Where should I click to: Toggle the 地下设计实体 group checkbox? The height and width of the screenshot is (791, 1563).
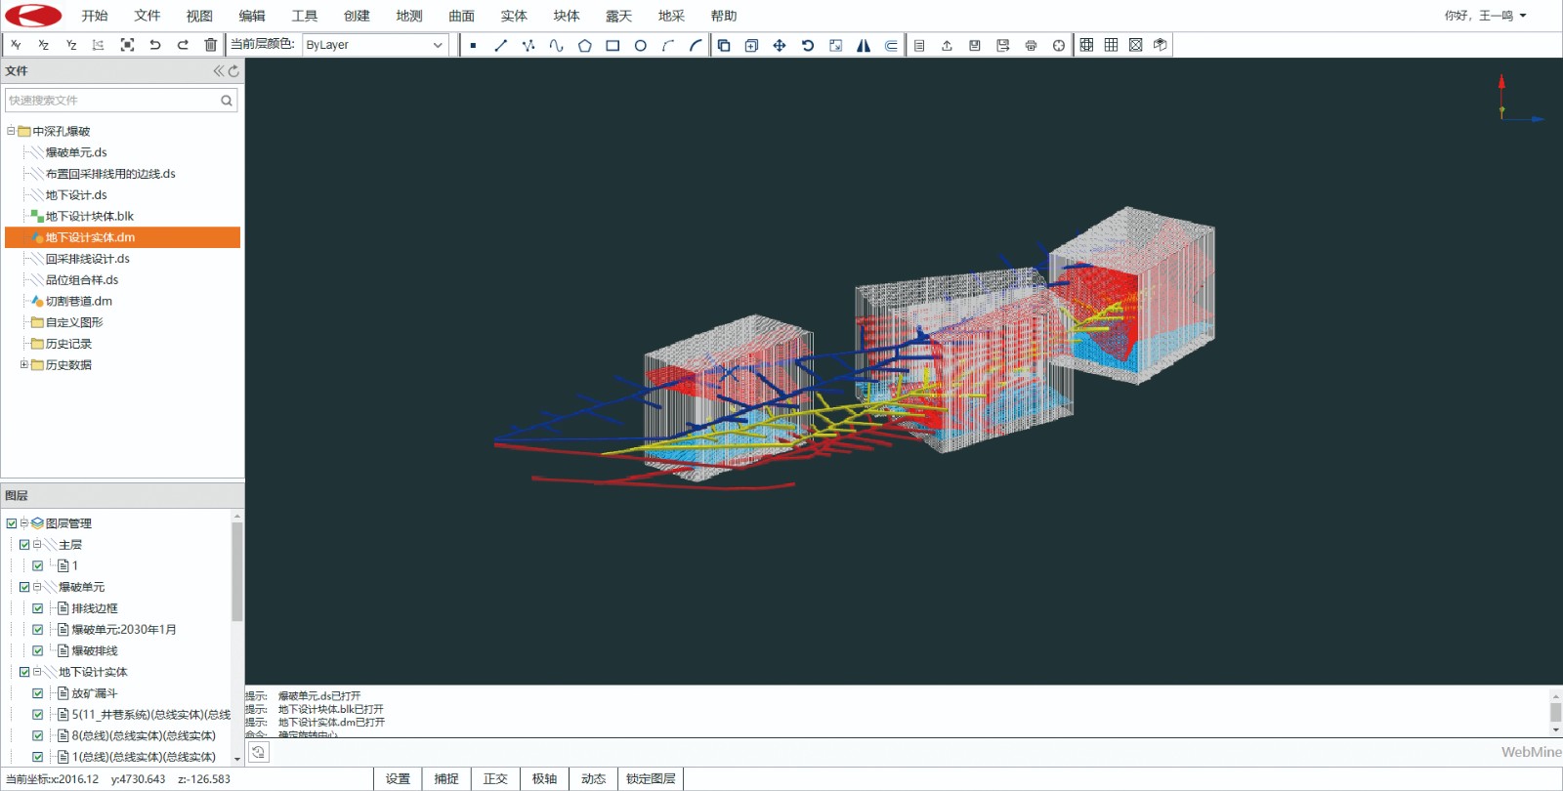tap(24, 672)
